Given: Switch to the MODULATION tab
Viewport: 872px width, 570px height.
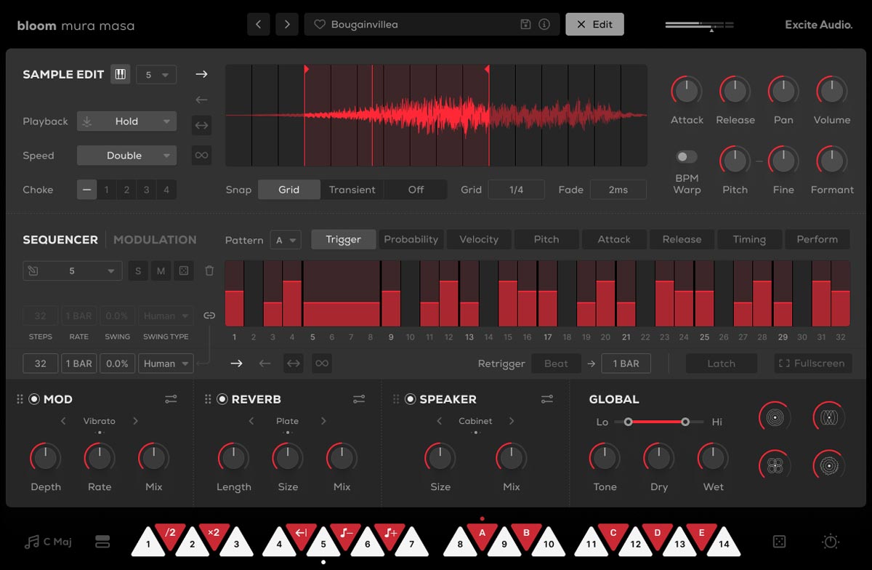Looking at the screenshot, I should (x=154, y=239).
